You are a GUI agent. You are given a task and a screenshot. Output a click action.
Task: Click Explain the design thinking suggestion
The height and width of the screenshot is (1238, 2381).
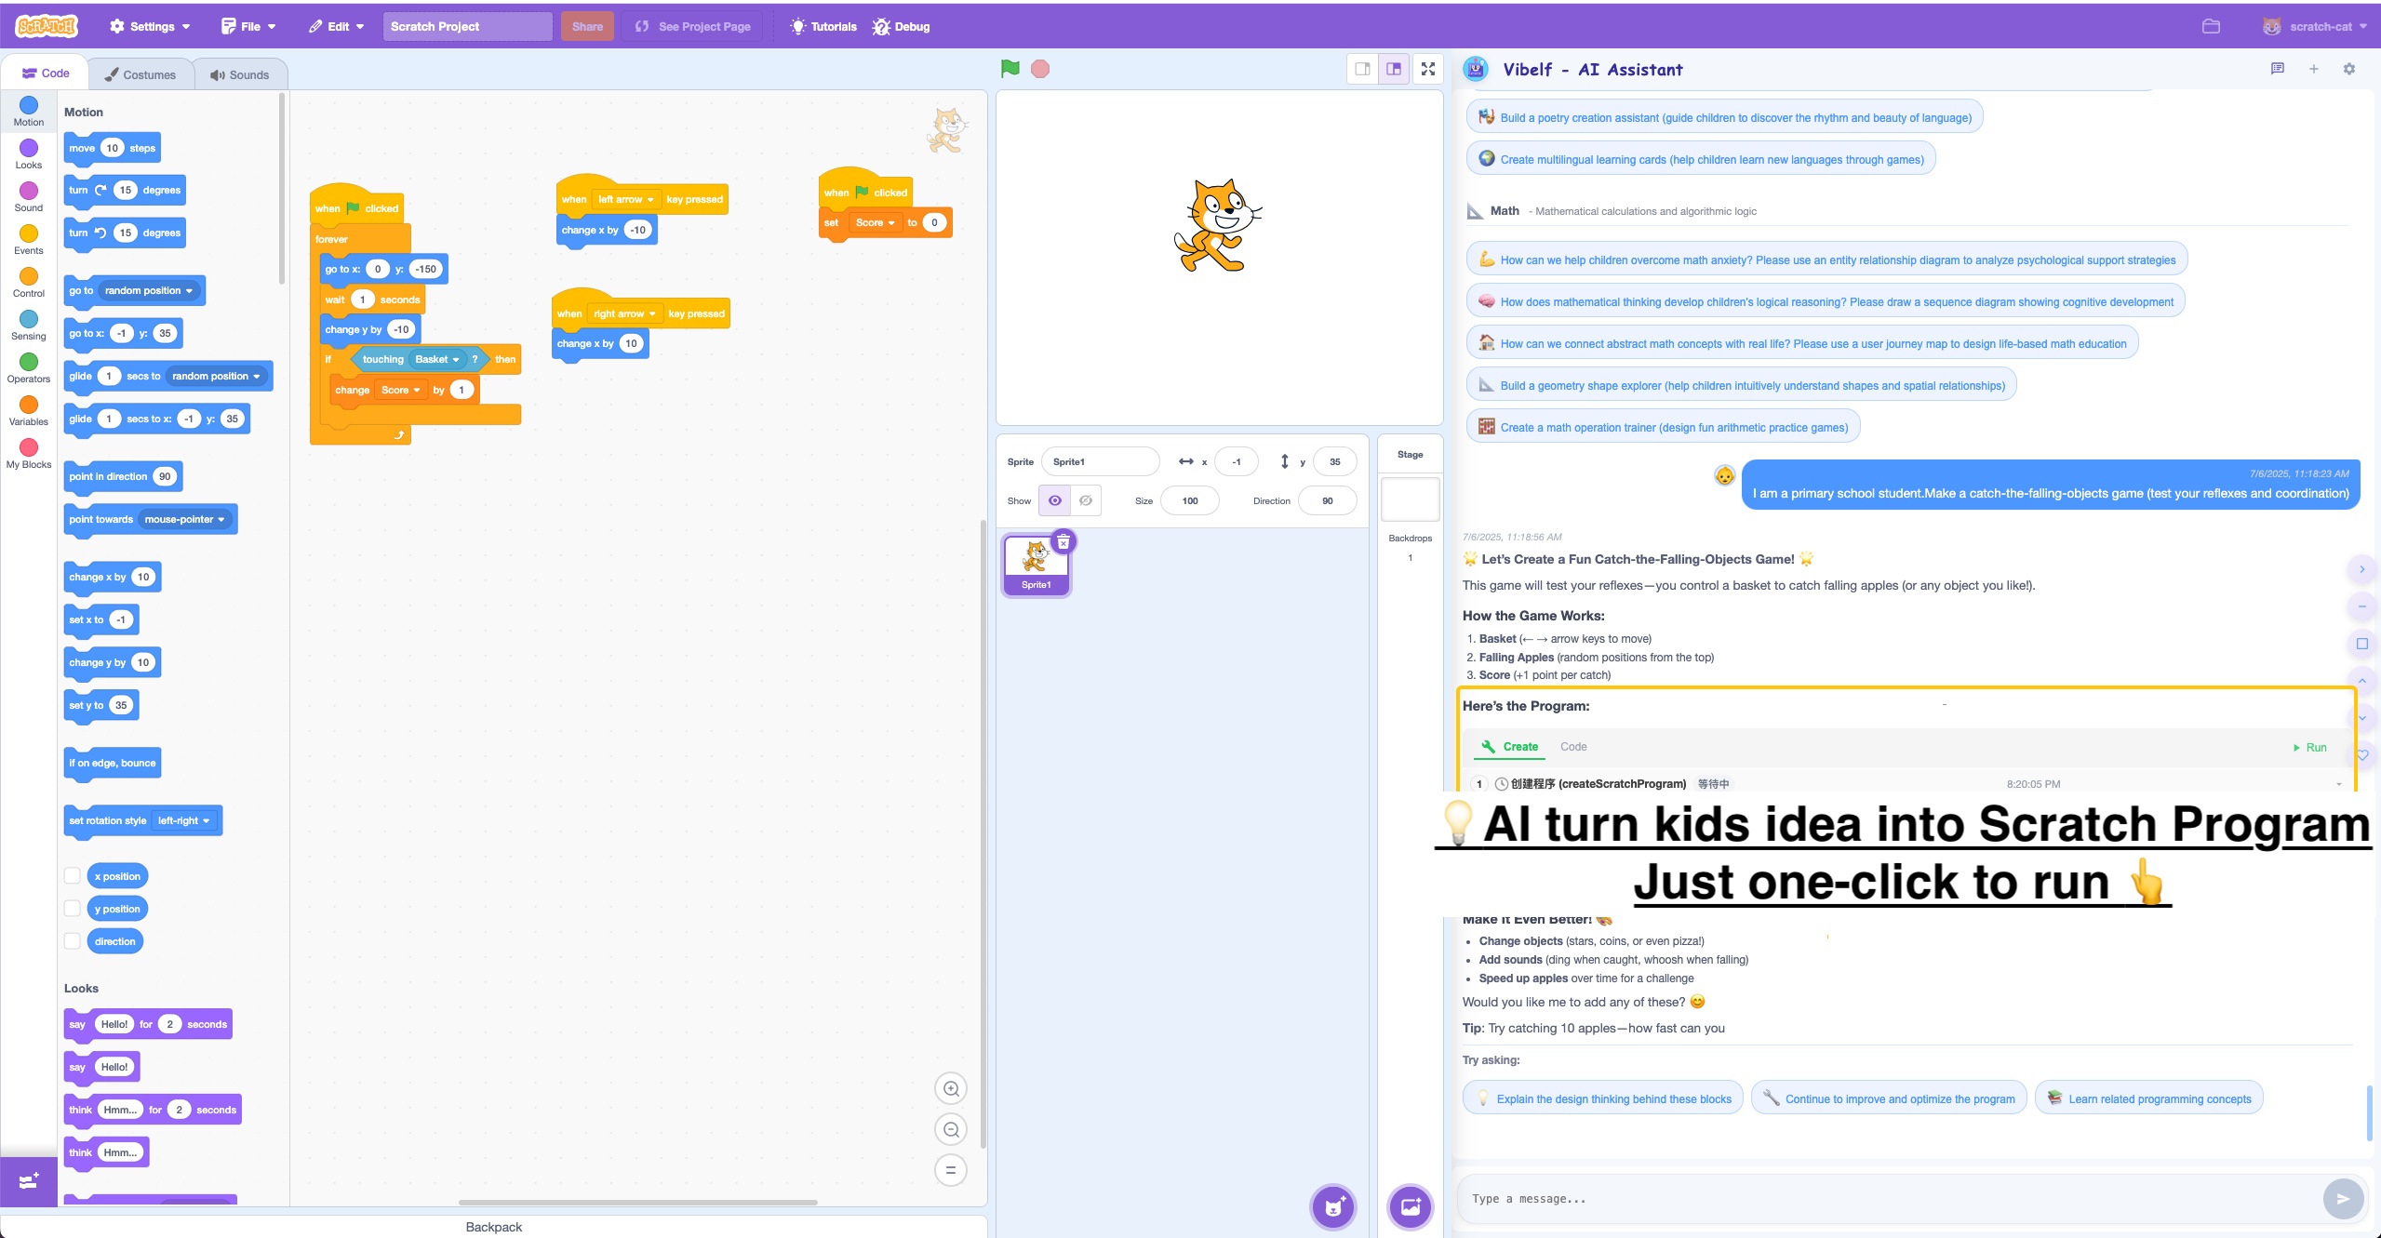[1603, 1098]
